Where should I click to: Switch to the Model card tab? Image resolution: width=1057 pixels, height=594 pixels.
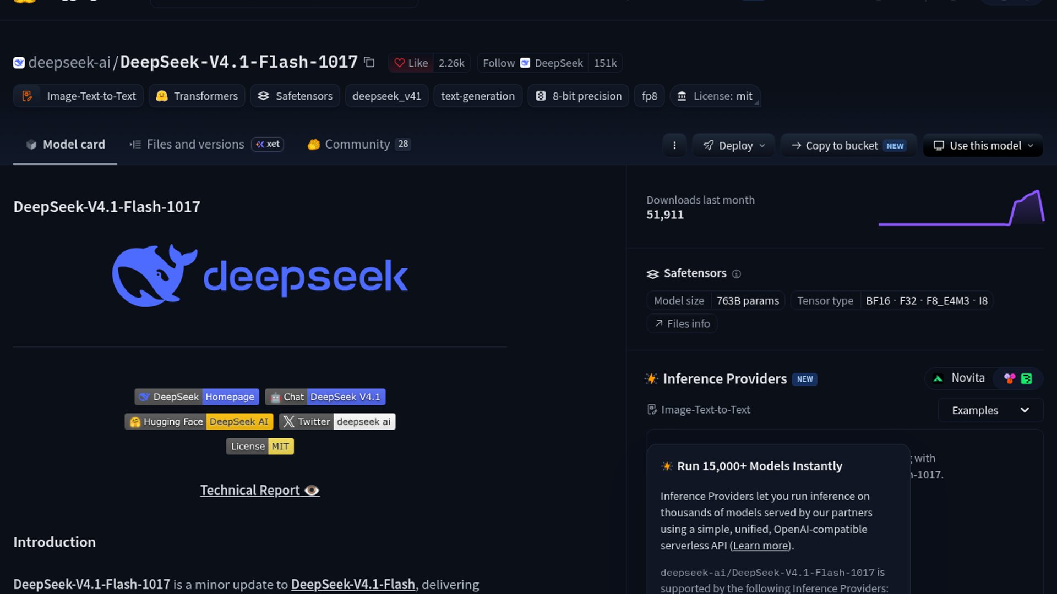pos(65,145)
